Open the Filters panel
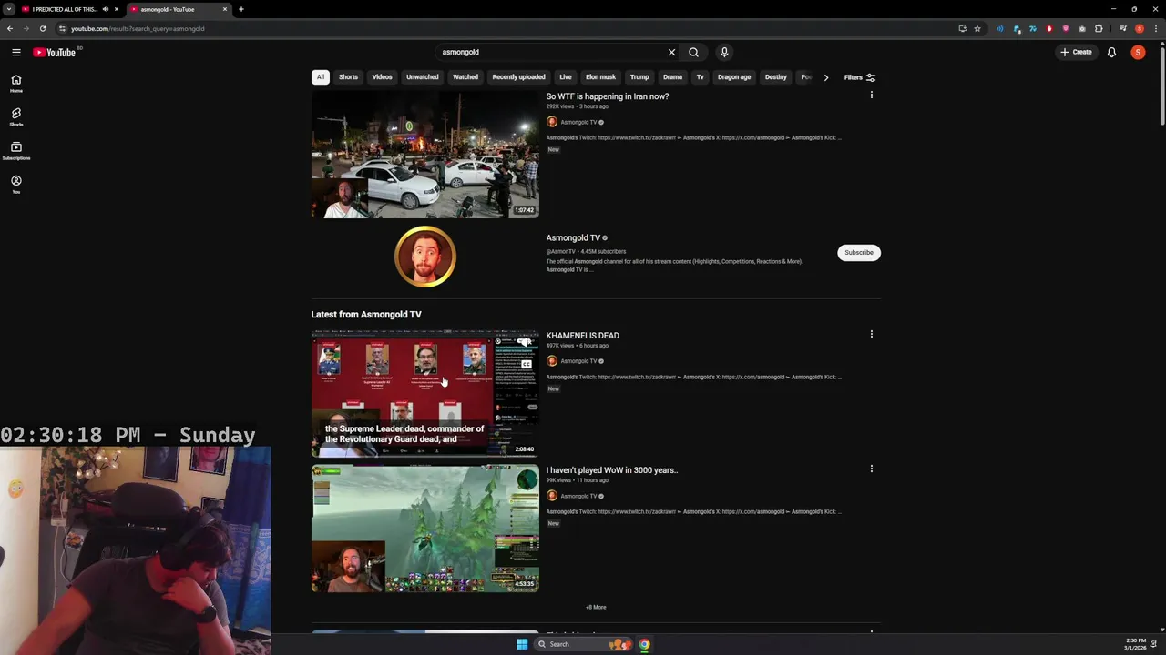Screen dimensions: 1166x655 pyautogui.click(x=859, y=77)
